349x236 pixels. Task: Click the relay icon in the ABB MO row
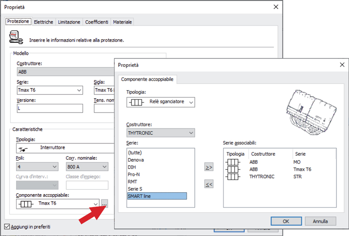[x=233, y=162]
